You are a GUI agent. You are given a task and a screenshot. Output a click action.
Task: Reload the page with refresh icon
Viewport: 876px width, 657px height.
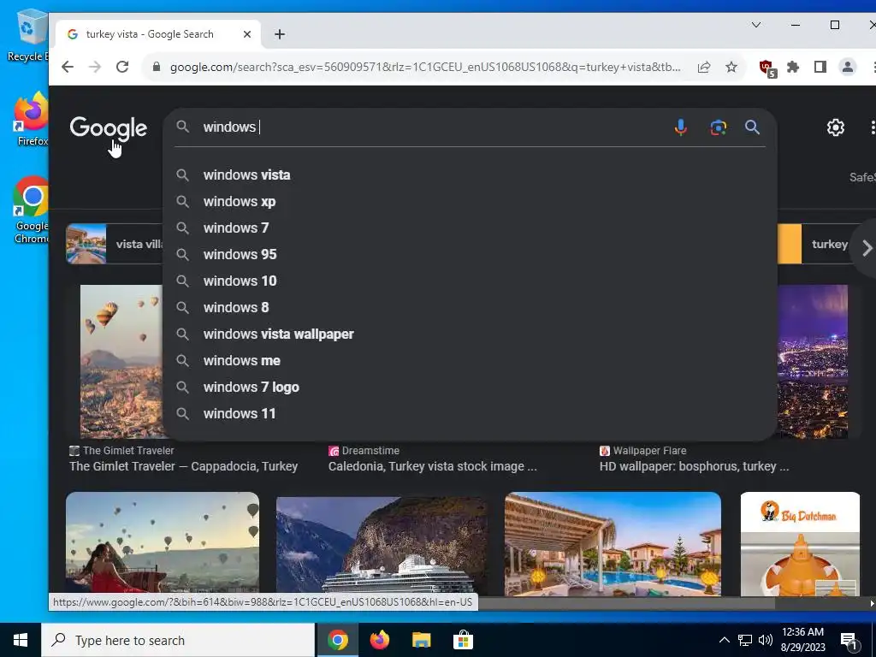(122, 67)
